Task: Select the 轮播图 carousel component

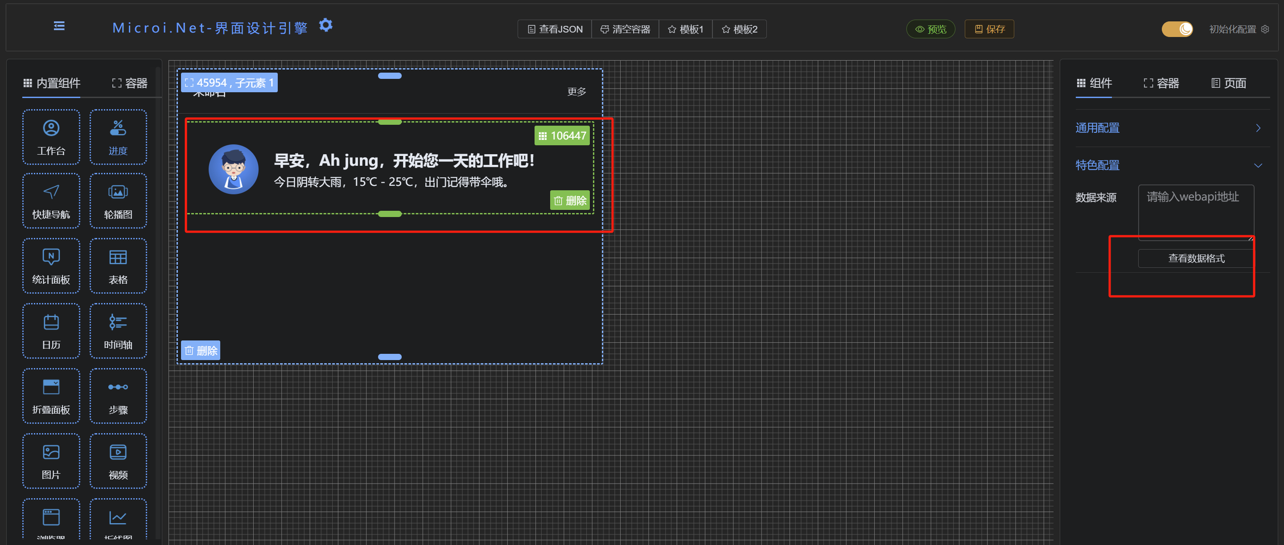Action: (118, 201)
